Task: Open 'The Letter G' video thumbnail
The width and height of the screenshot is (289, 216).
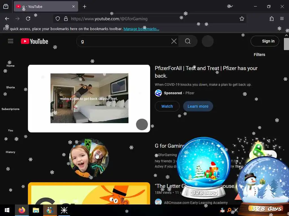Action: pos(89,193)
